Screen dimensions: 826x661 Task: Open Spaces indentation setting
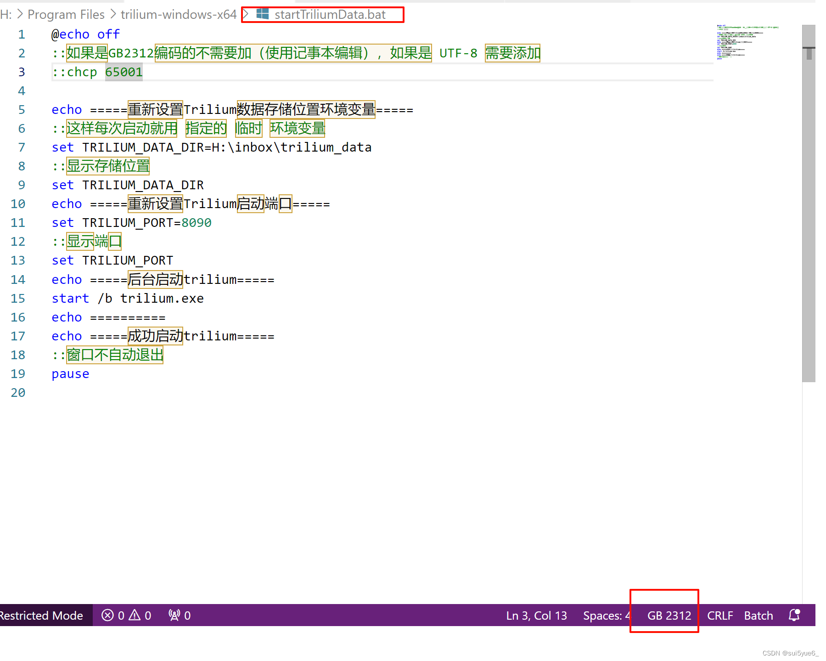tap(606, 616)
